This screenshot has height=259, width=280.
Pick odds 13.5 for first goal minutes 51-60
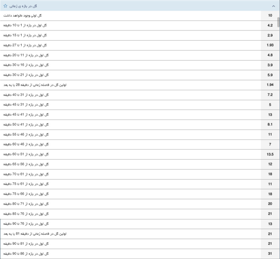coord(270,154)
